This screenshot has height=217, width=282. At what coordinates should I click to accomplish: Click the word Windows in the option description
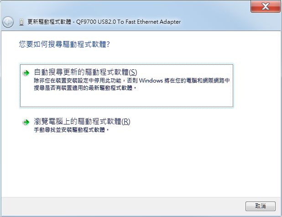click(151, 81)
